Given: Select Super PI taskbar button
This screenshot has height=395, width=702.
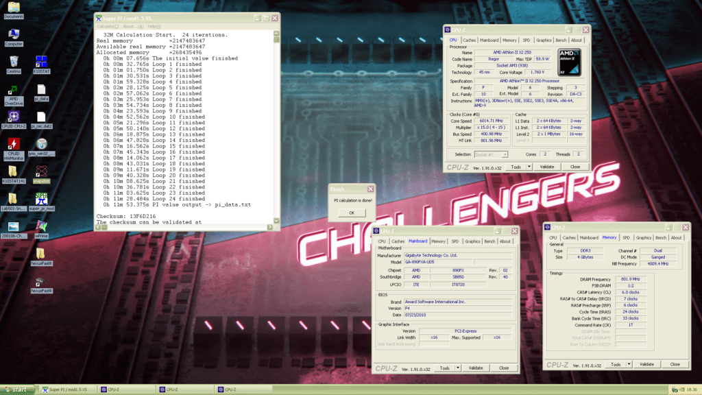Looking at the screenshot, I should click(x=67, y=390).
